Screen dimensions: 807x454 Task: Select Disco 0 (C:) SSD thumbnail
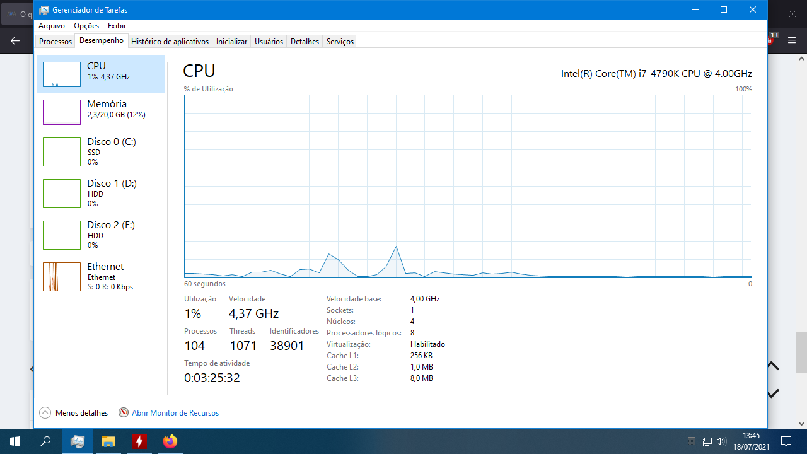62,151
